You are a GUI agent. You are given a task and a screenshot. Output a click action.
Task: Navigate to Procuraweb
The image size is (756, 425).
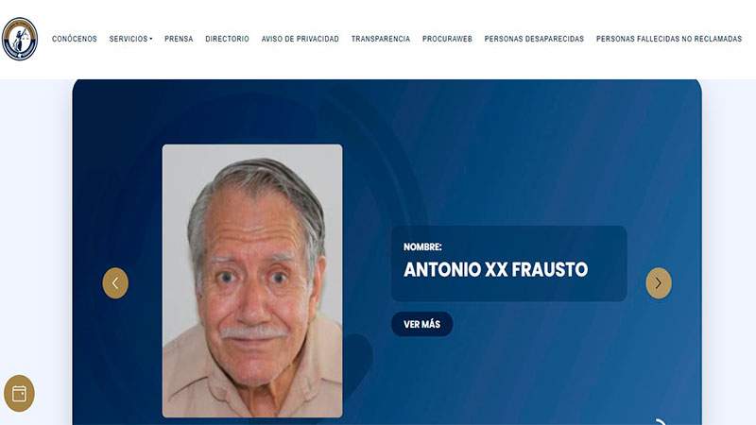[x=447, y=39]
